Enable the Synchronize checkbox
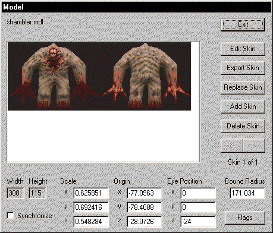Image resolution: width=273 pixels, height=233 pixels. coord(11,216)
